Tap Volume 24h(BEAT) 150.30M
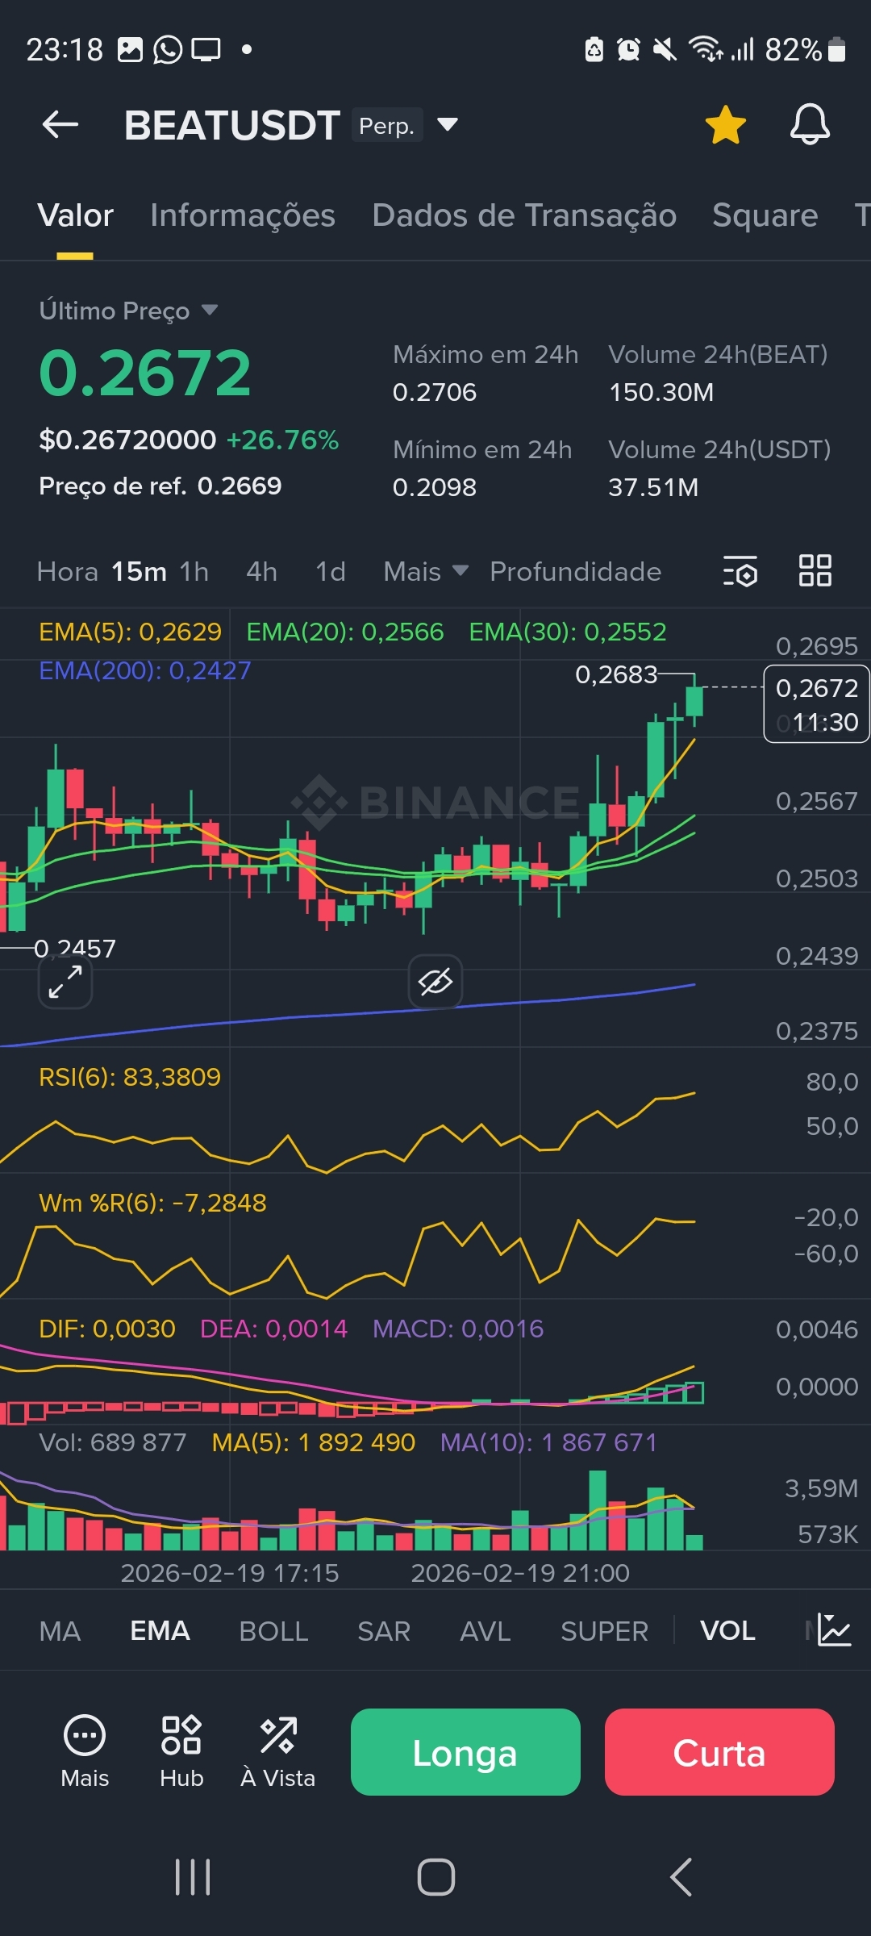The height and width of the screenshot is (1936, 871). click(661, 392)
